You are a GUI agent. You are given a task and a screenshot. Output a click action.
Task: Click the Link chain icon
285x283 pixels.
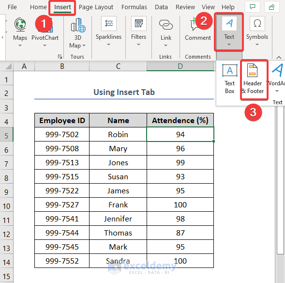tap(166, 25)
